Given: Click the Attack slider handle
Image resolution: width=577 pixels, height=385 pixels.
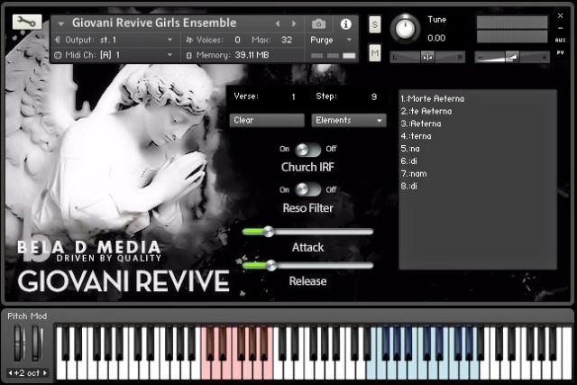Looking at the screenshot, I should [269, 232].
